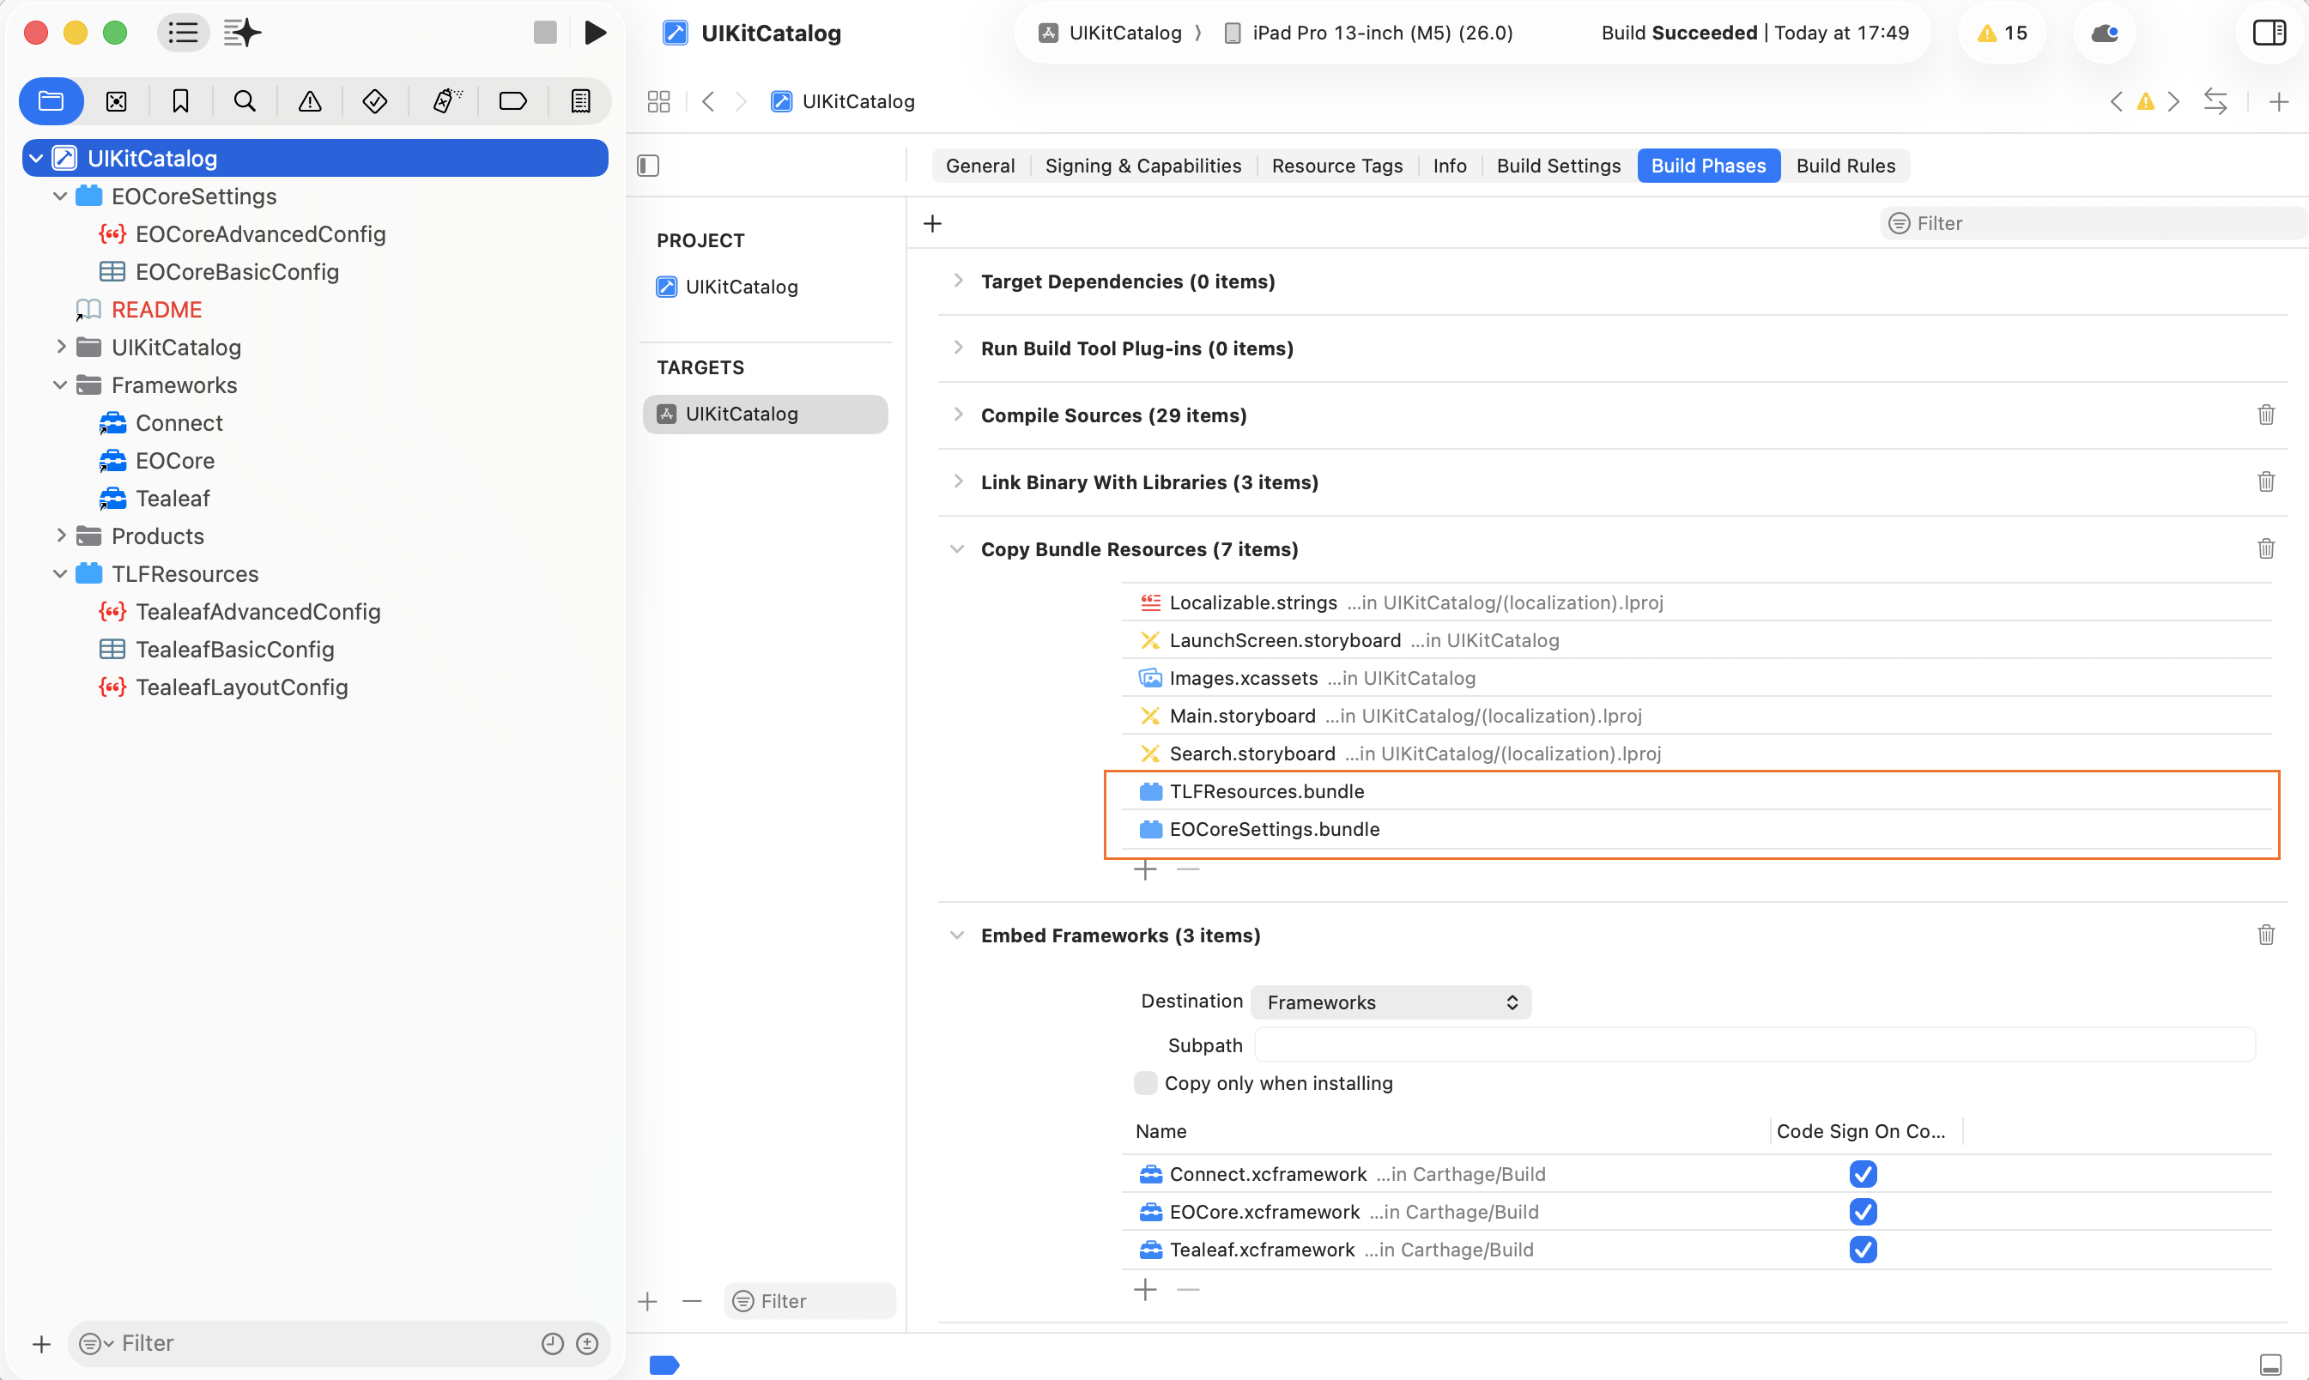2309x1380 pixels.
Task: Delete the Embed Frameworks phase
Action: [2266, 935]
